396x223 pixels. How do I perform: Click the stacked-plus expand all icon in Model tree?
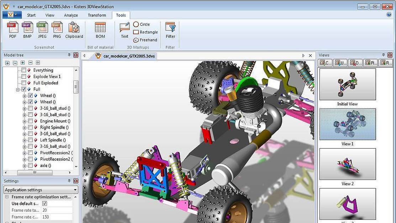[x=7, y=63]
